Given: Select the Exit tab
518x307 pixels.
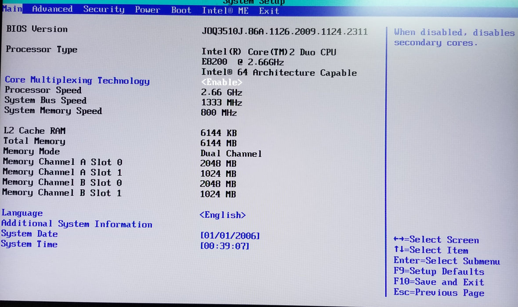Looking at the screenshot, I should coord(269,11).
